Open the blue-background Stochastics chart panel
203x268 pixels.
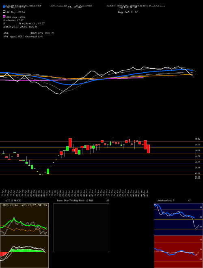pos(178,219)
